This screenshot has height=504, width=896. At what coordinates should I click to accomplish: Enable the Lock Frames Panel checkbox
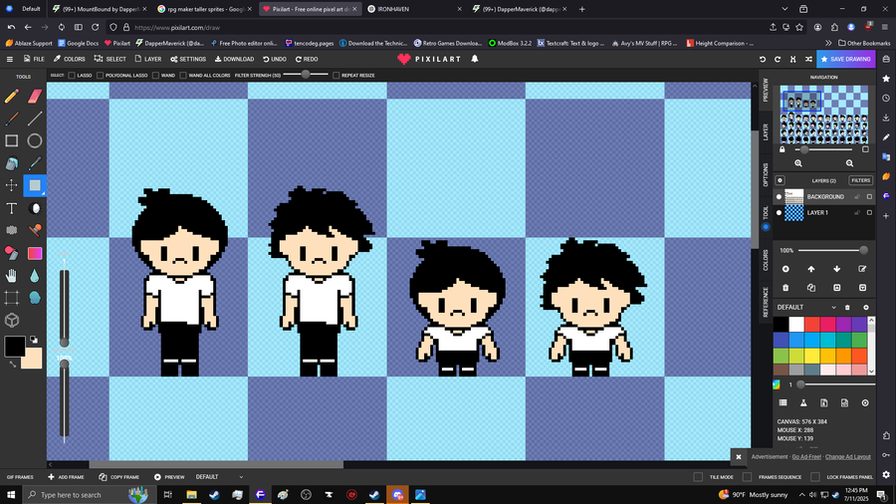click(815, 477)
